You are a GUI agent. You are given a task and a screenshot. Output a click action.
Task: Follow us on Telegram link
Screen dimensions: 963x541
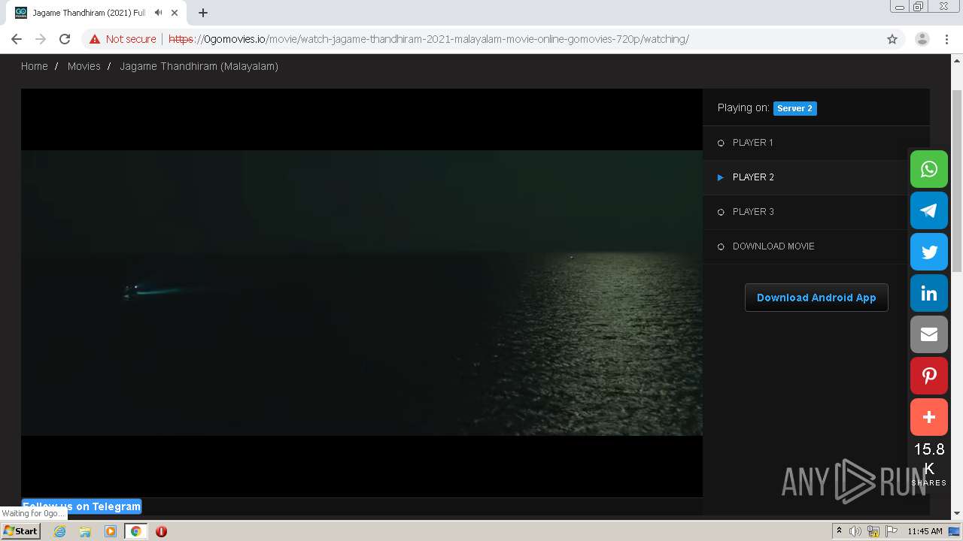tap(81, 506)
